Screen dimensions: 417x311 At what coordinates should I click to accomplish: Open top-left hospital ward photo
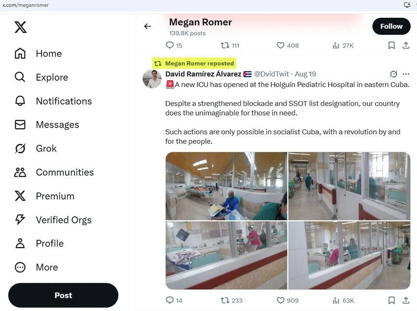click(x=226, y=186)
